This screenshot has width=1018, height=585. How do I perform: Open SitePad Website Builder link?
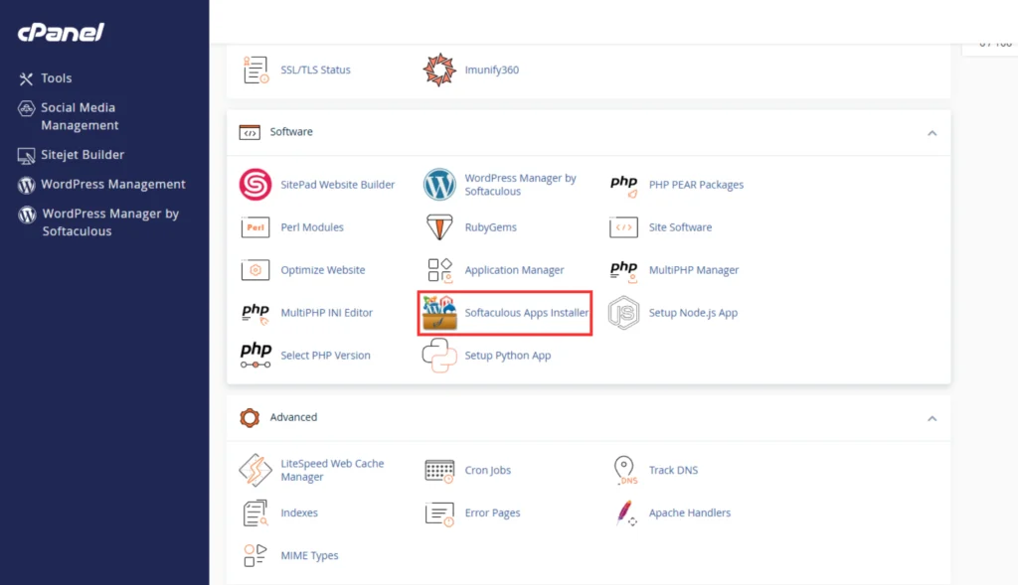pyautogui.click(x=338, y=185)
